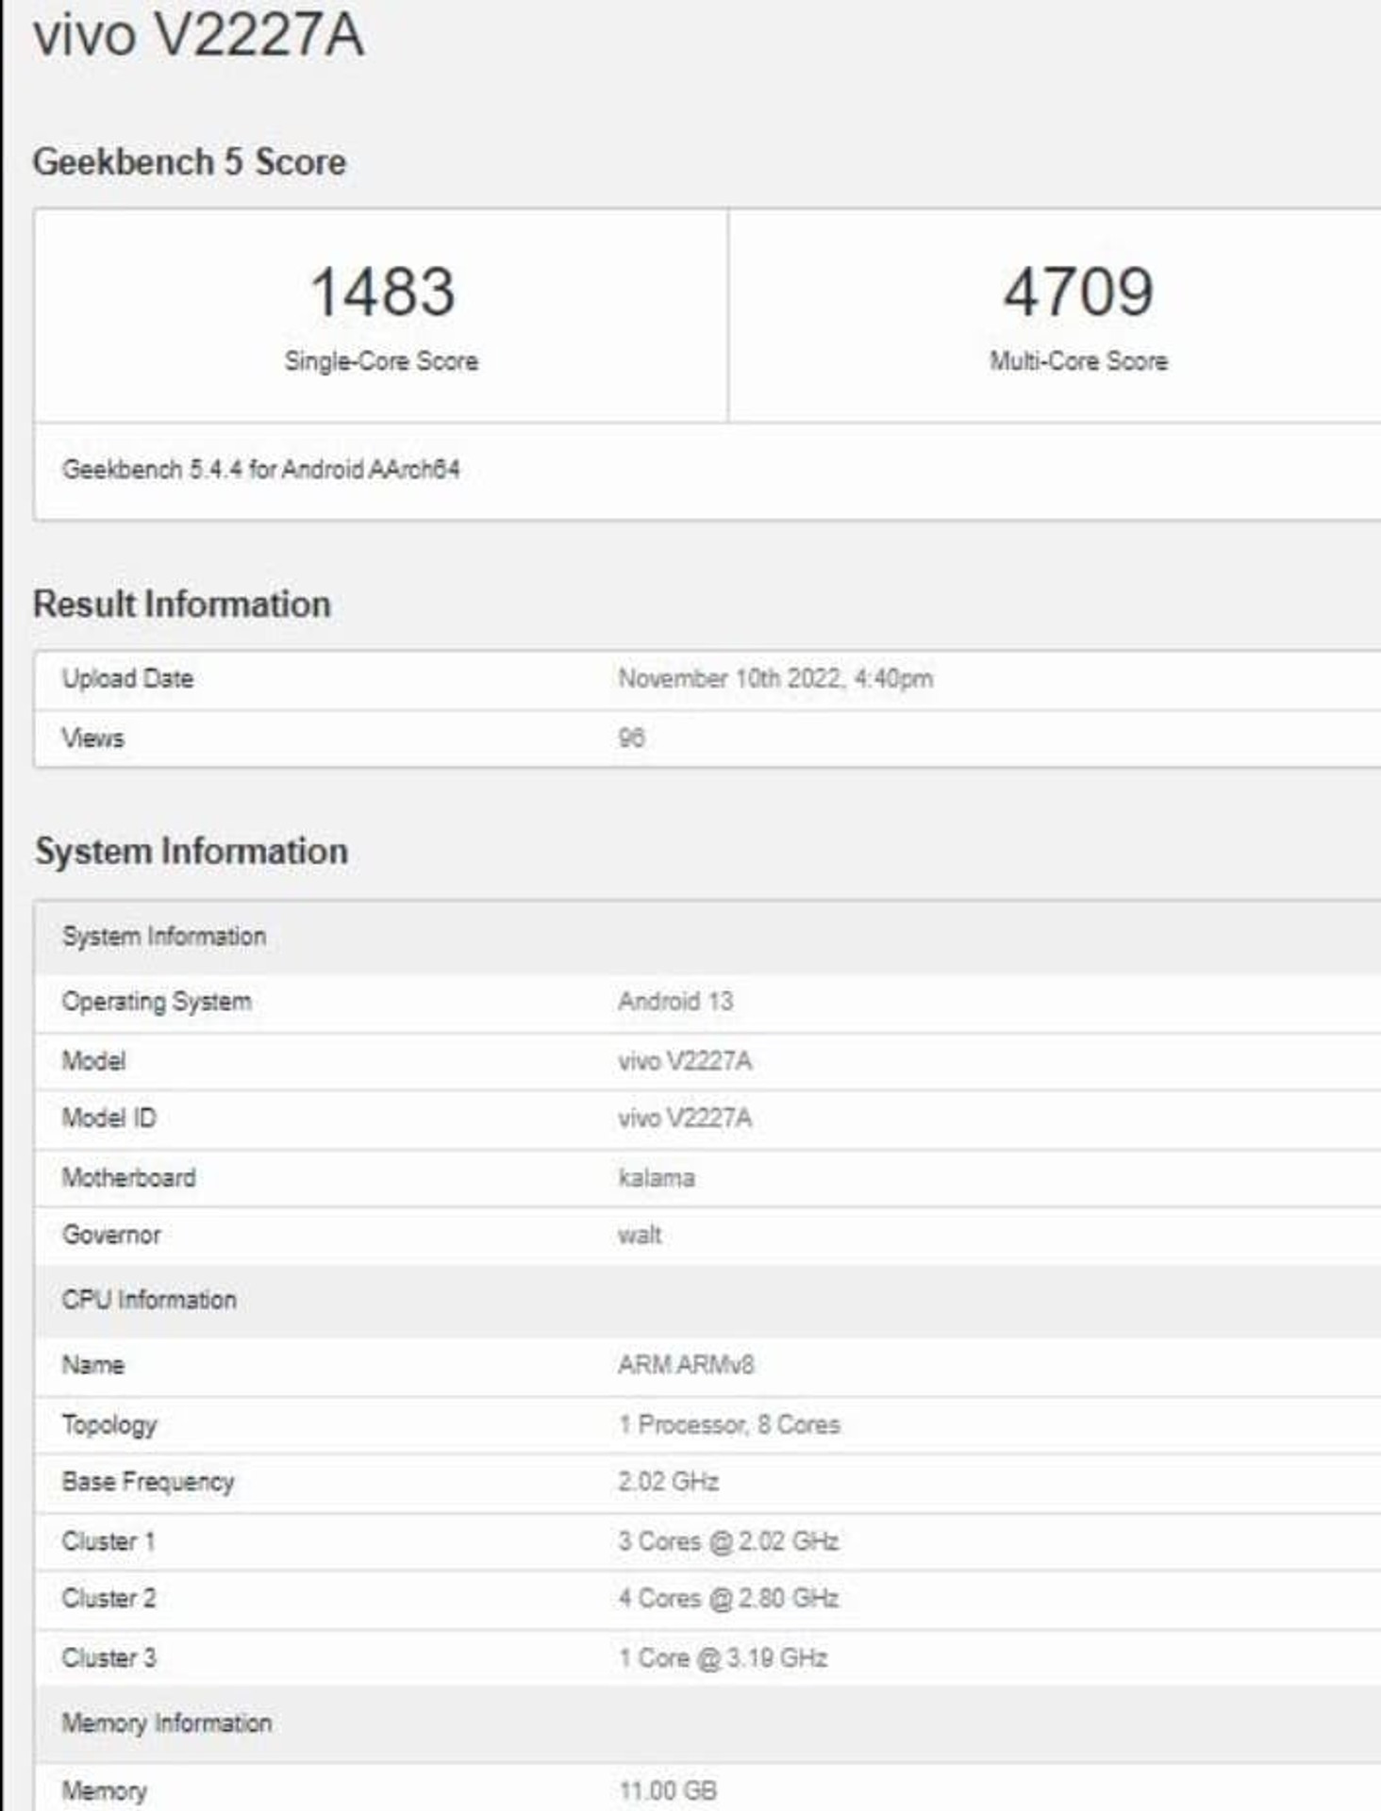
Task: Click the multi-core score value 4709
Action: coord(1078,291)
